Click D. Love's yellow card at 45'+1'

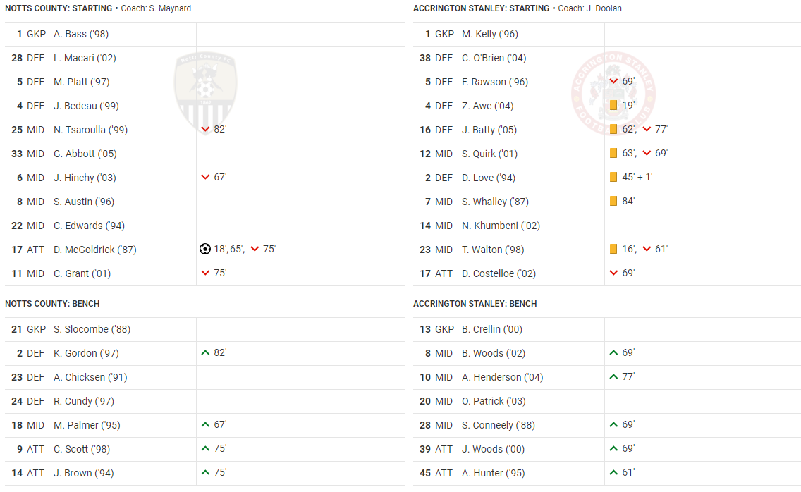point(613,177)
